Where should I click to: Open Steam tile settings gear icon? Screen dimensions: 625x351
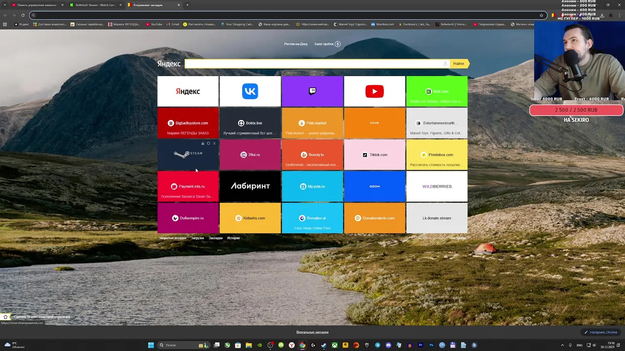(x=208, y=143)
